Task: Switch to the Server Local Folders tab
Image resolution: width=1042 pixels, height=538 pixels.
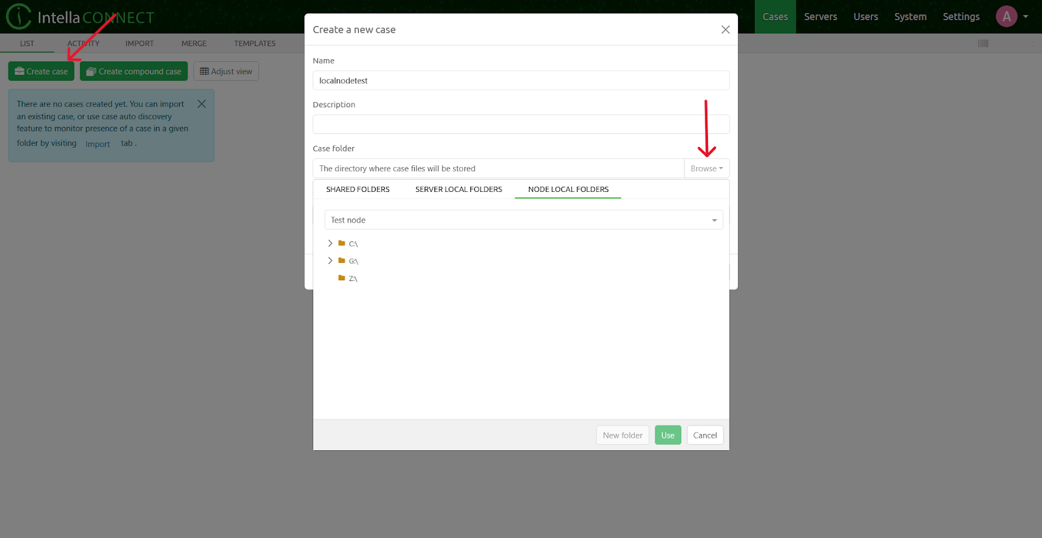Action: [458, 189]
